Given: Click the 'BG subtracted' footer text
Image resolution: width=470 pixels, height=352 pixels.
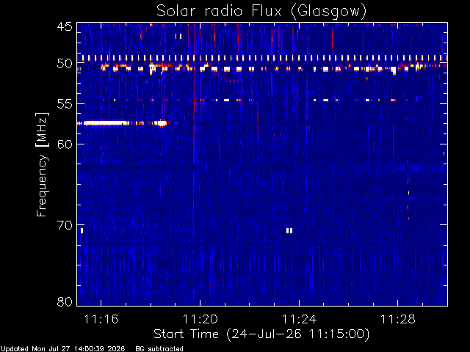Looking at the screenshot, I should (159, 349).
